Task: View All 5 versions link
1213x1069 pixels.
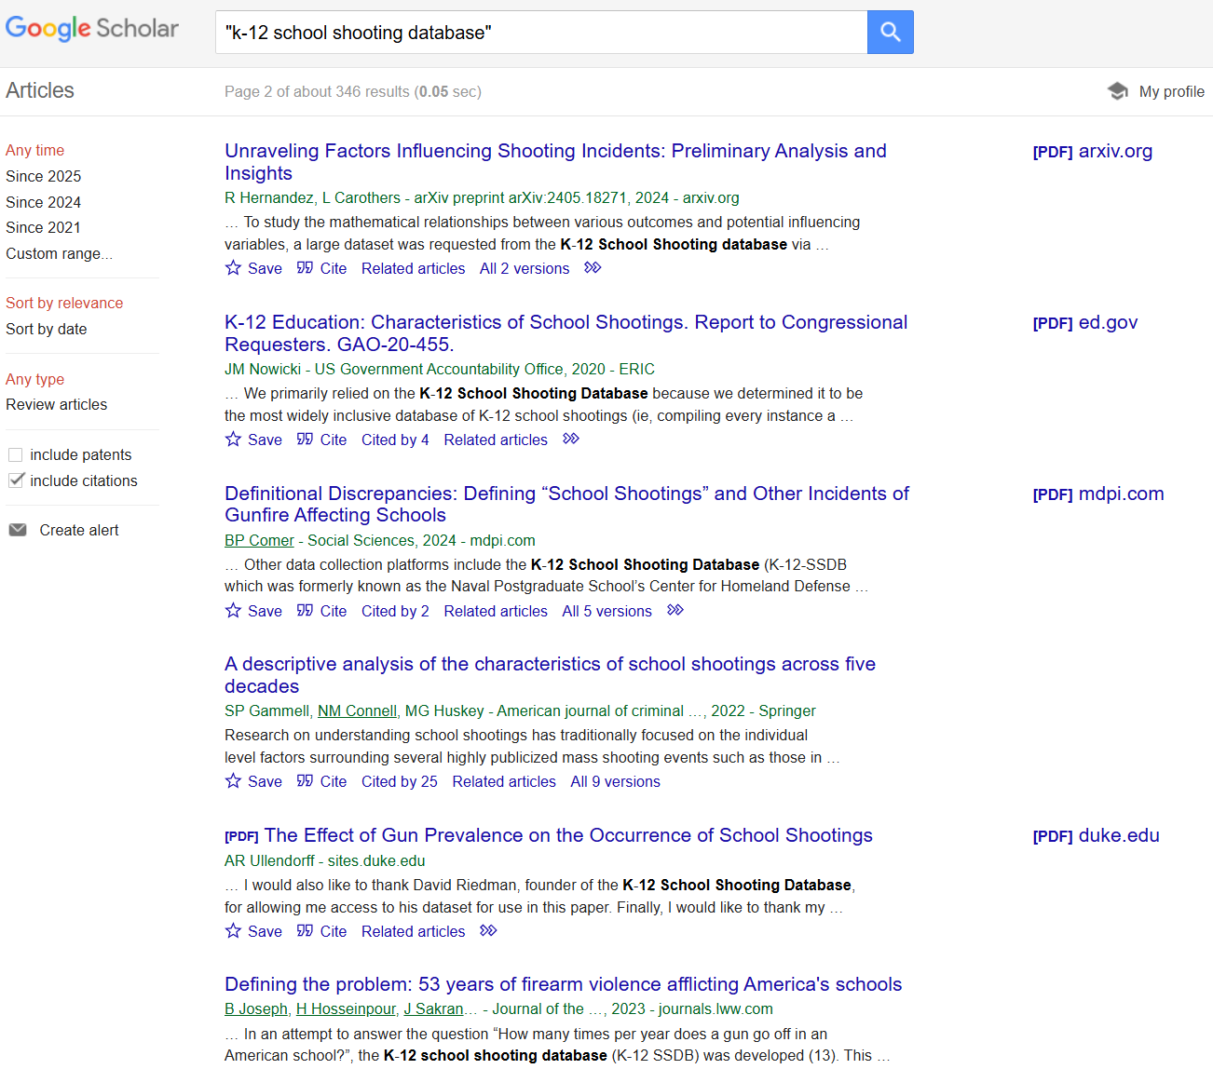Action: (x=607, y=611)
